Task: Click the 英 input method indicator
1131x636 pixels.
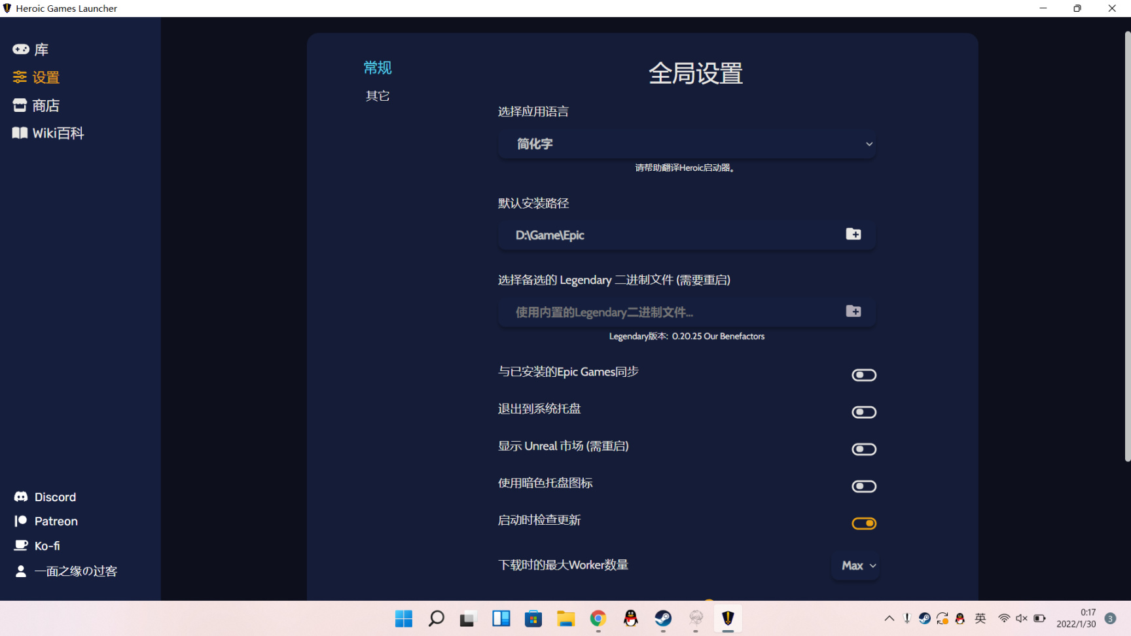Action: click(x=980, y=618)
